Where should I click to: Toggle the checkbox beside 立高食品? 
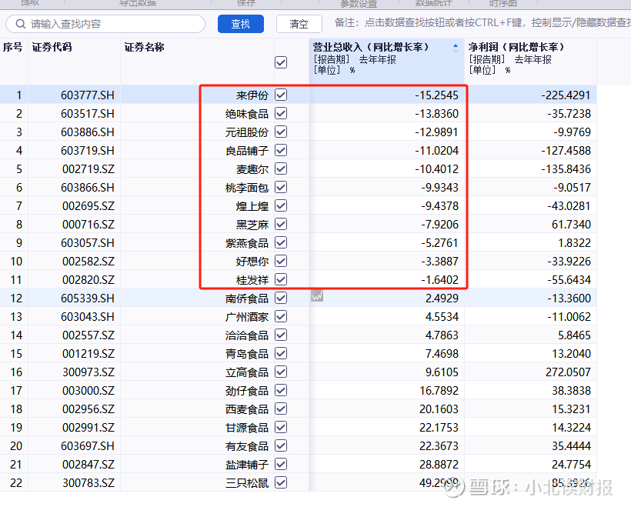(x=281, y=372)
